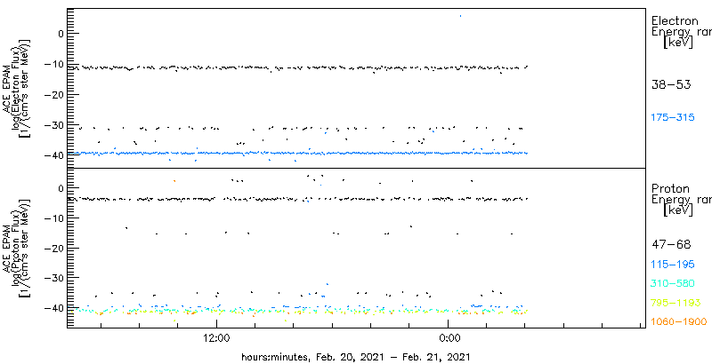712x364 pixels.
Task: Click the cyan 310-580 proton energy label
Action: point(673,284)
